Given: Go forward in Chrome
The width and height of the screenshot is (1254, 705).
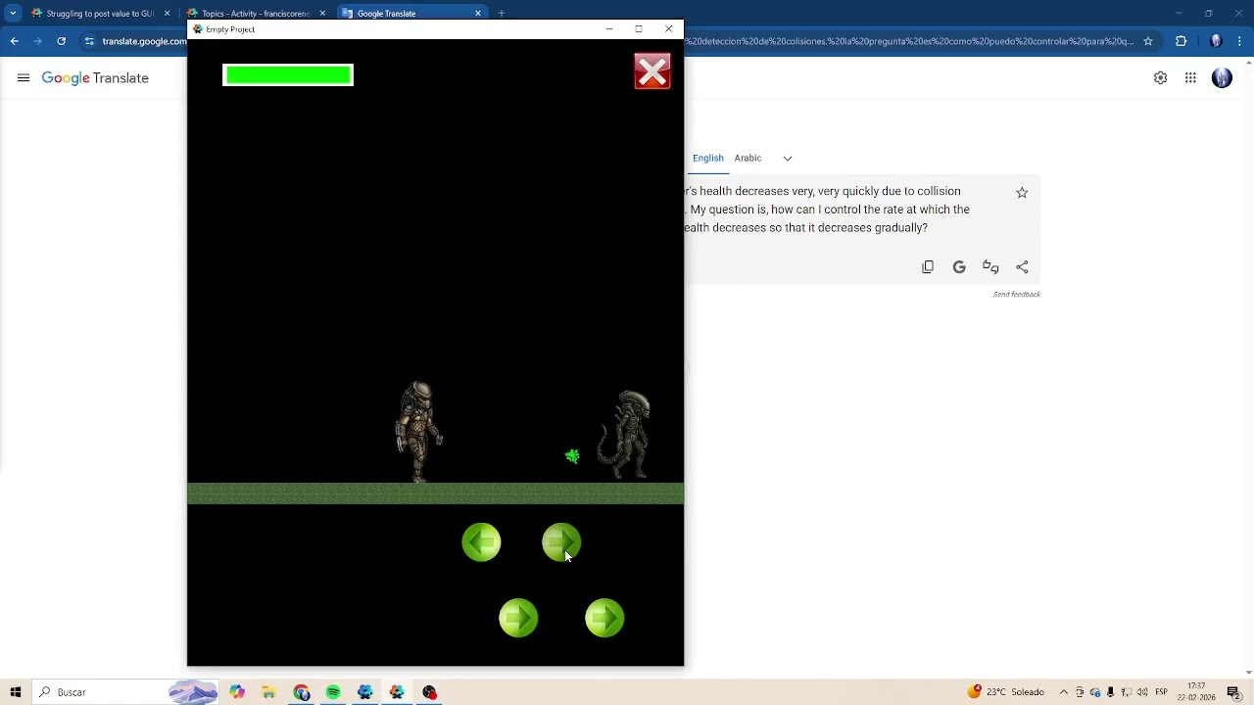Looking at the screenshot, I should click(37, 41).
